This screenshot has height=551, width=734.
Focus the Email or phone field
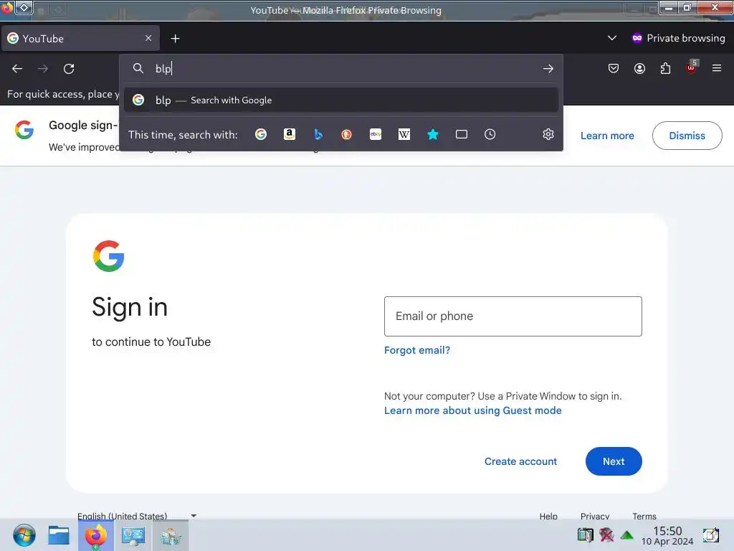pos(513,316)
